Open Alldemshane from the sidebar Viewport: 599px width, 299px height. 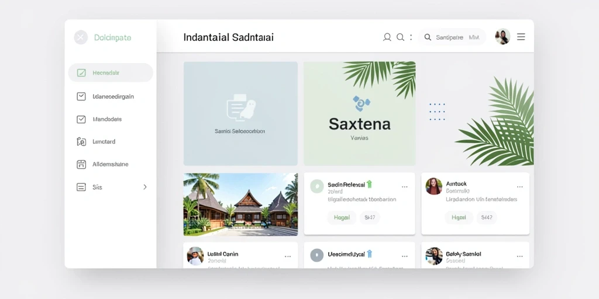[x=111, y=164]
